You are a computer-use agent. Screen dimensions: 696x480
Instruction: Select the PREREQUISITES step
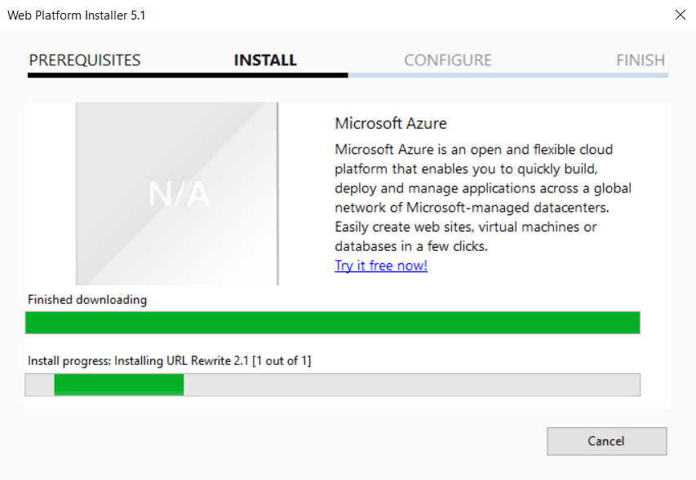pyautogui.click(x=85, y=60)
